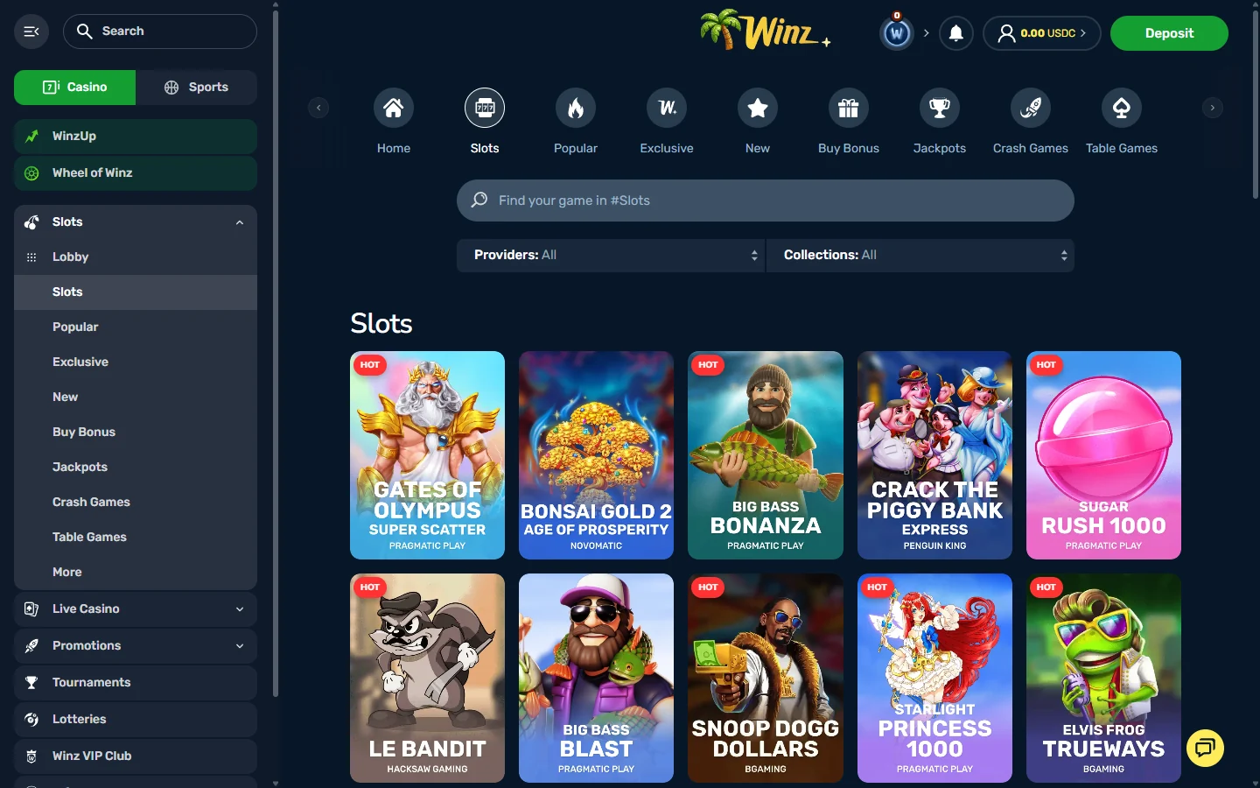Open Wheel of Winz link
The width and height of the screenshot is (1260, 788).
pos(136,173)
